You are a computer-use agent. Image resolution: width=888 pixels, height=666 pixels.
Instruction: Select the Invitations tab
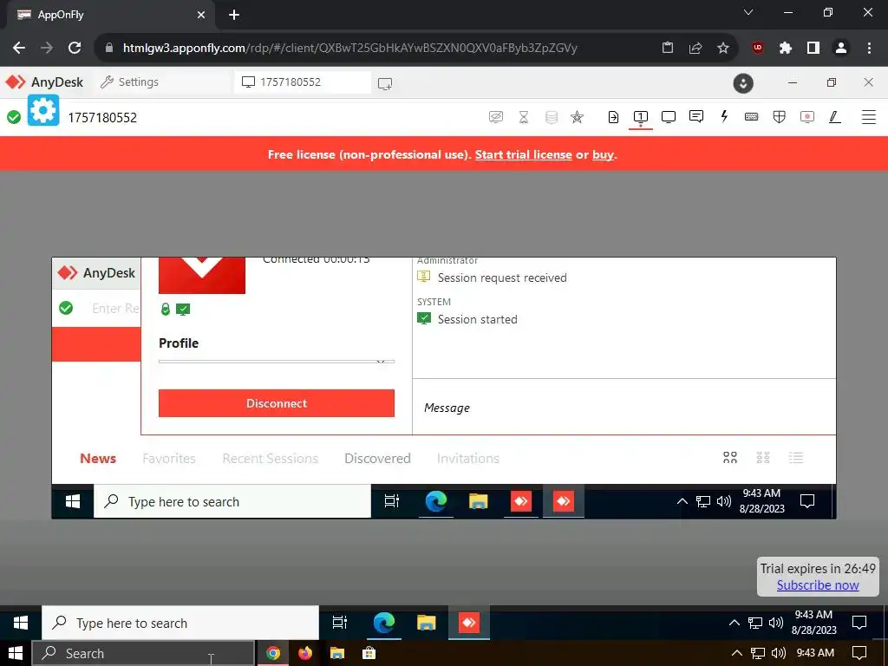(x=467, y=458)
